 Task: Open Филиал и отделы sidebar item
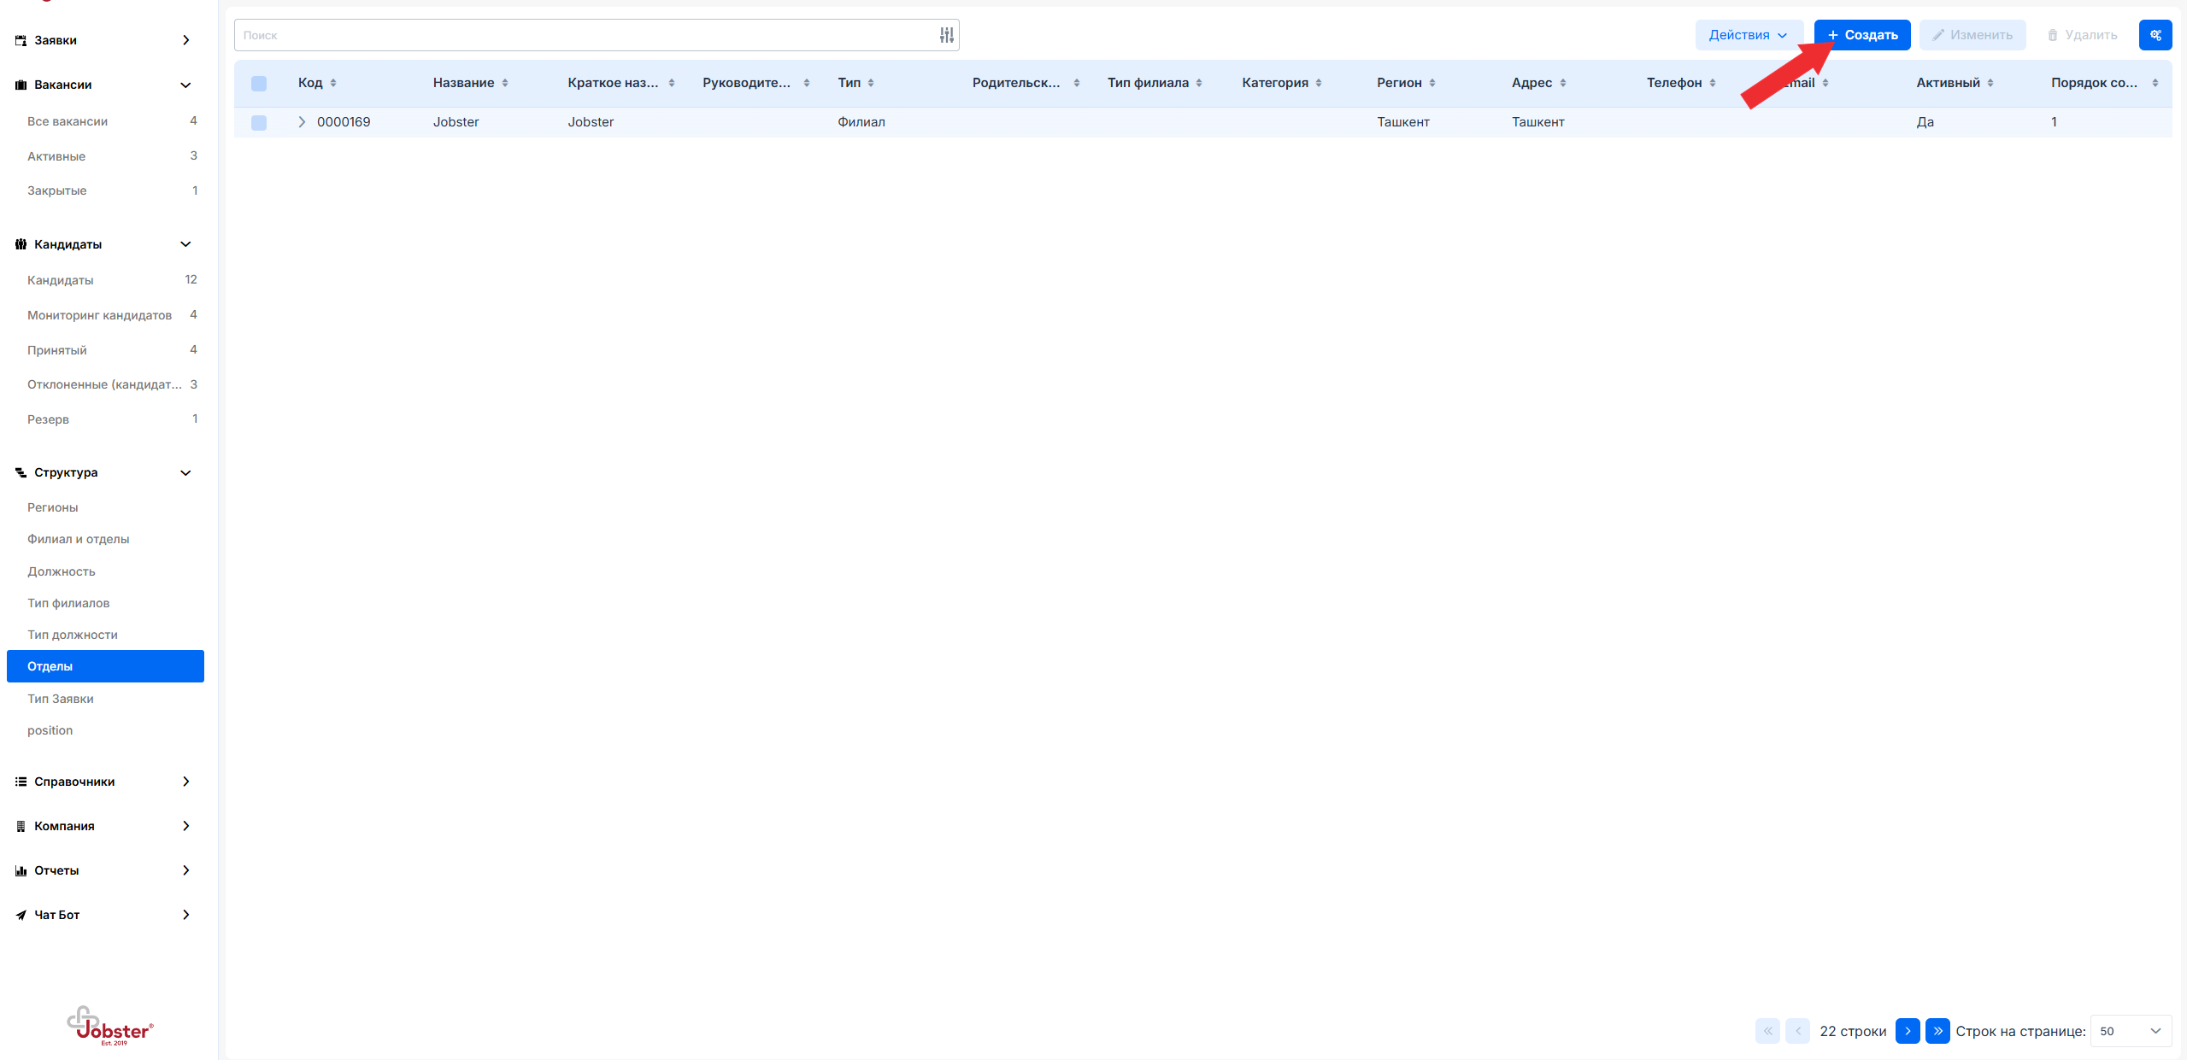[x=78, y=539]
